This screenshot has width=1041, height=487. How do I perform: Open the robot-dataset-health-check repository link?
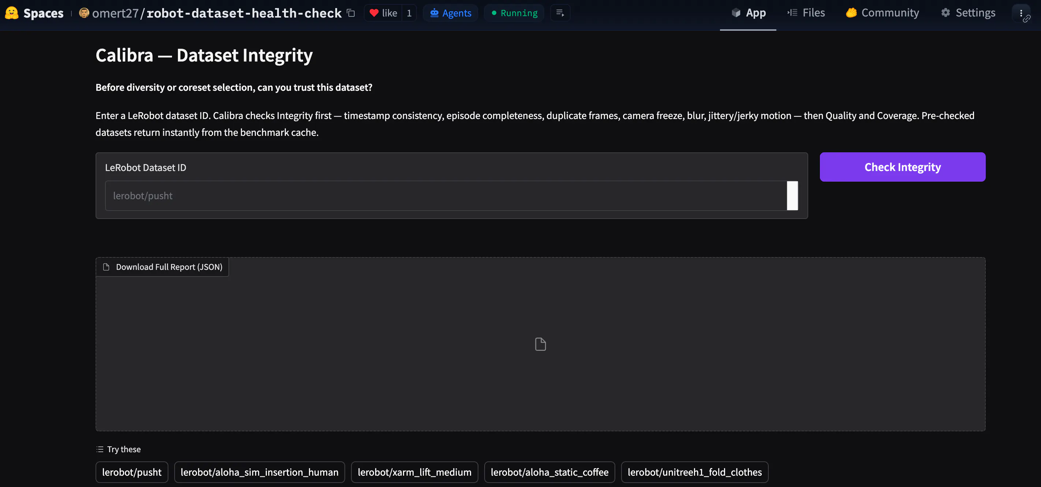click(x=244, y=13)
